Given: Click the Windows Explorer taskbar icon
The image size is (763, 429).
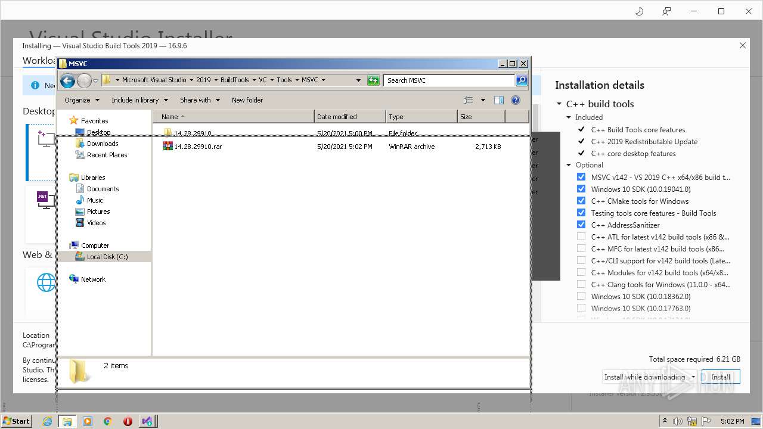Looking at the screenshot, I should (x=67, y=421).
